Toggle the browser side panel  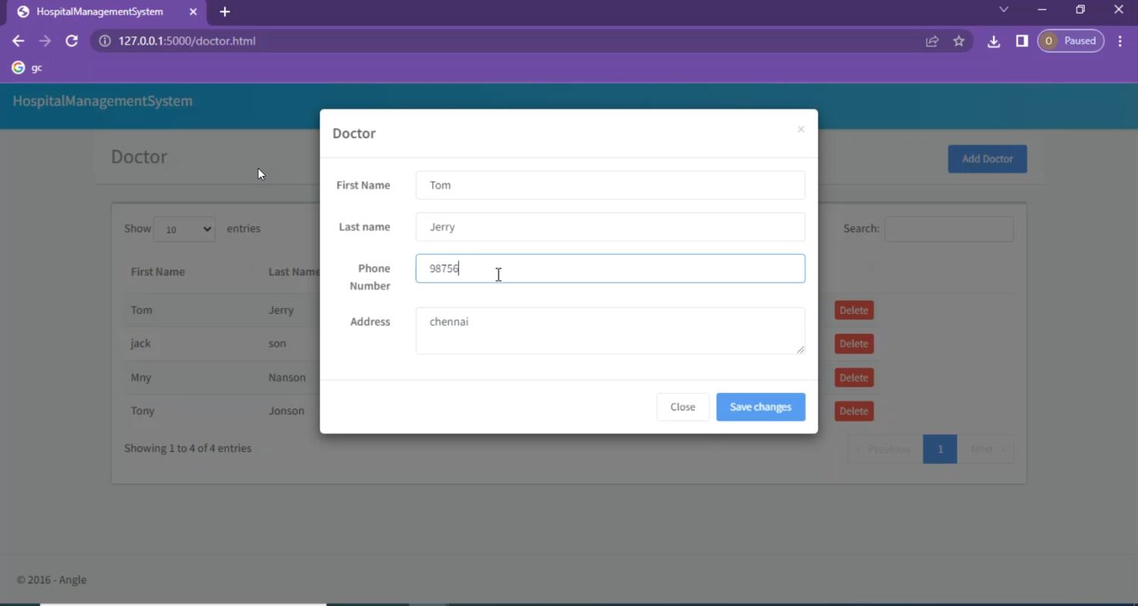point(1022,41)
